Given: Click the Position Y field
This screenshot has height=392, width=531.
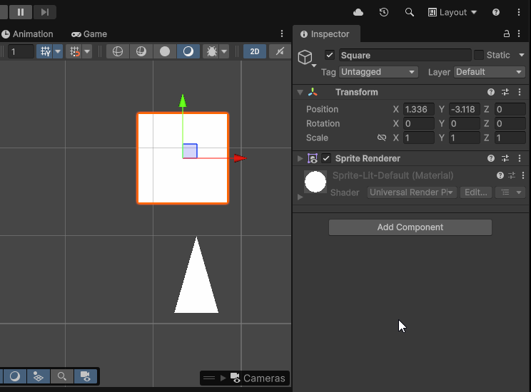Looking at the screenshot, I should point(465,109).
